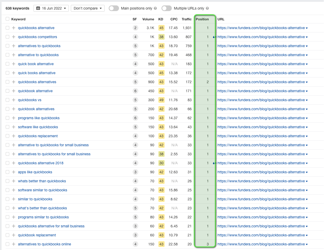Viewport: 324px width, 250px height.
Task: Click the plus icon beside 'similar to quickbooks'
Action: point(14,199)
